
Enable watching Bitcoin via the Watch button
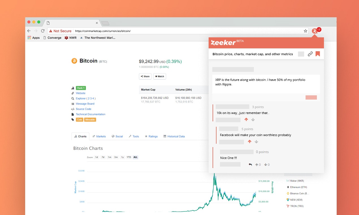tap(159, 76)
